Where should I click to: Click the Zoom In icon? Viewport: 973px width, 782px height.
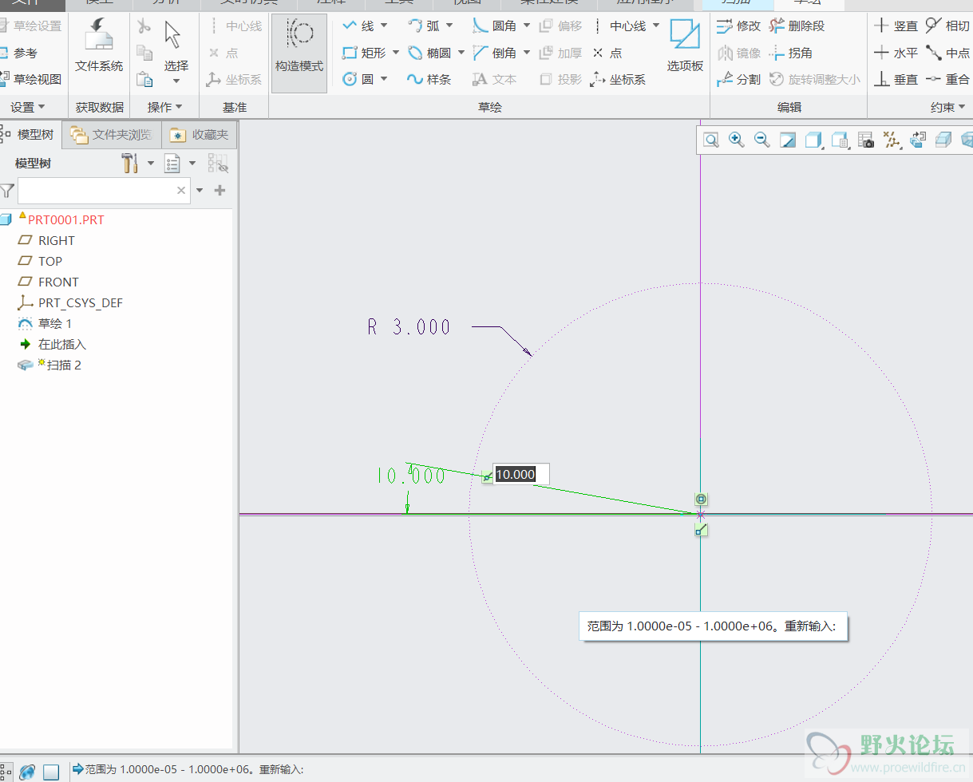pyautogui.click(x=736, y=140)
